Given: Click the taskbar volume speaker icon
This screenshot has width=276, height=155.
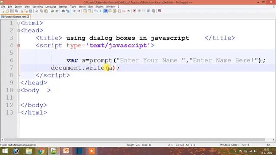Looking at the screenshot, I should point(255,151).
